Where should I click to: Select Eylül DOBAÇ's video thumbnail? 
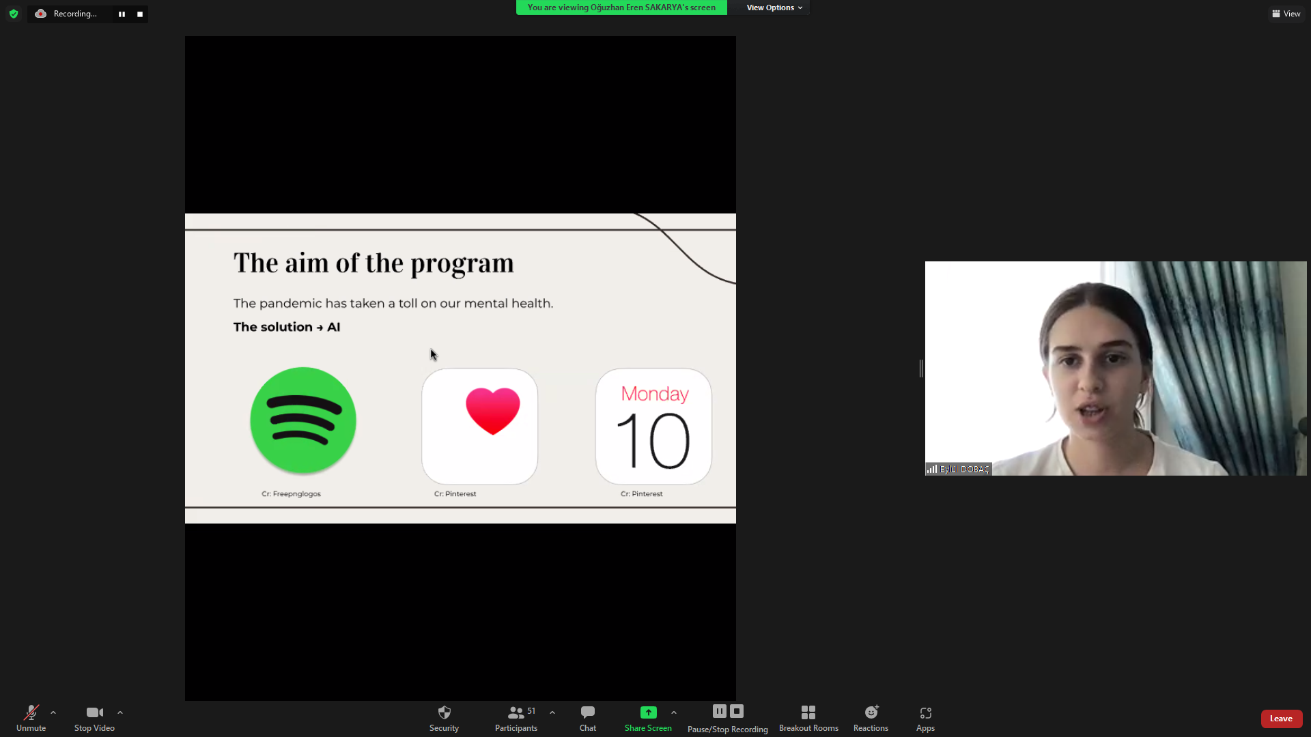click(x=1115, y=369)
